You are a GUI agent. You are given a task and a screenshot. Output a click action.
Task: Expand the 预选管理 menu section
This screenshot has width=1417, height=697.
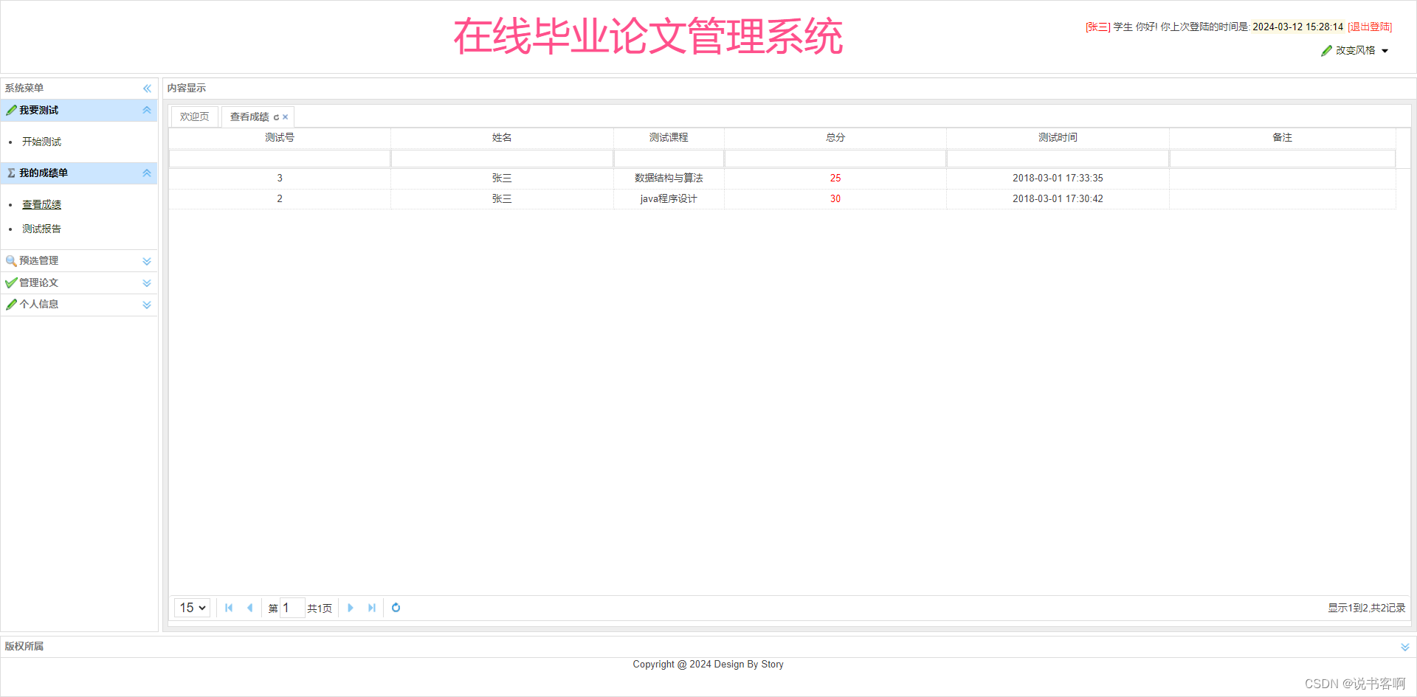coord(147,261)
